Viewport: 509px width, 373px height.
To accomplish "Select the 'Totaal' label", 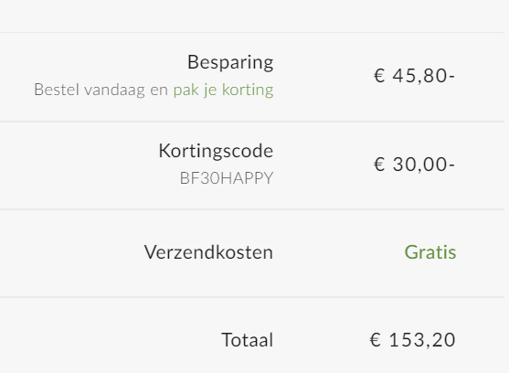I will [x=248, y=340].
